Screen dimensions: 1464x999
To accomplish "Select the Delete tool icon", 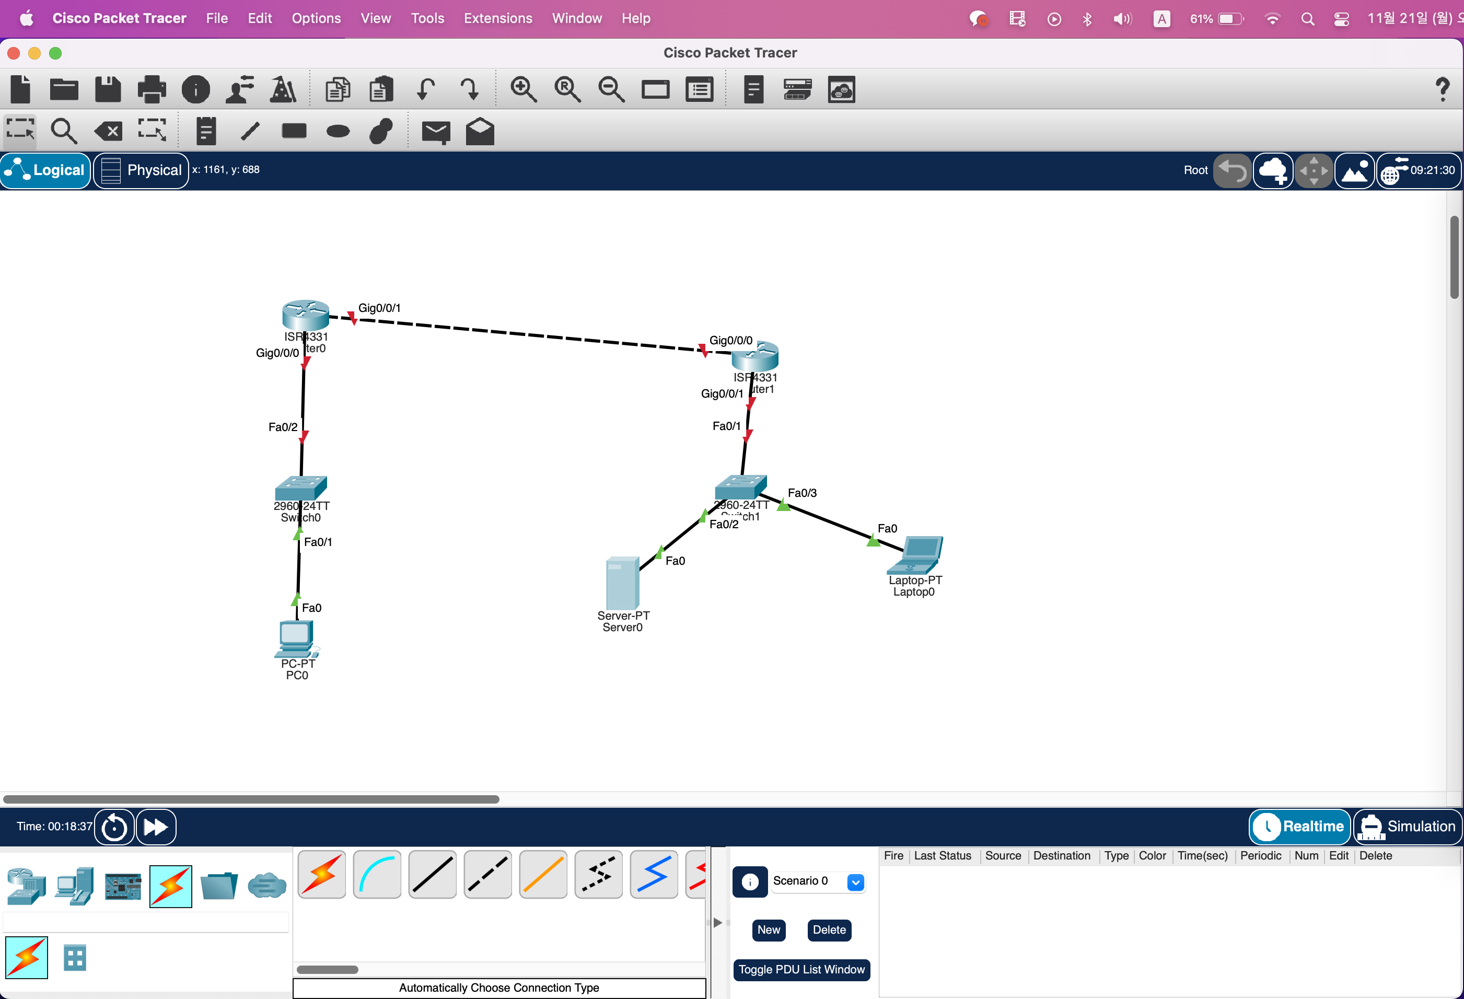I will coord(108,132).
